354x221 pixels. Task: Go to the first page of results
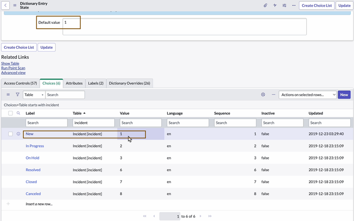click(x=145, y=216)
